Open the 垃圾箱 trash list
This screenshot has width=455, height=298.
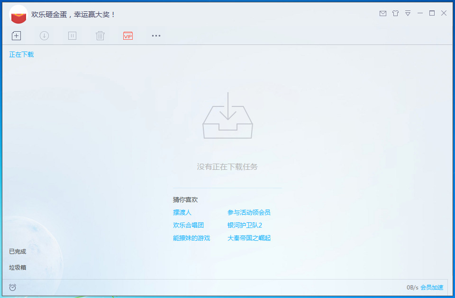click(17, 268)
